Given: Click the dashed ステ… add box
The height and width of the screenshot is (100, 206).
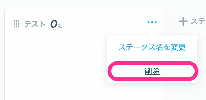Looking at the screenshot, I should click(x=188, y=21).
